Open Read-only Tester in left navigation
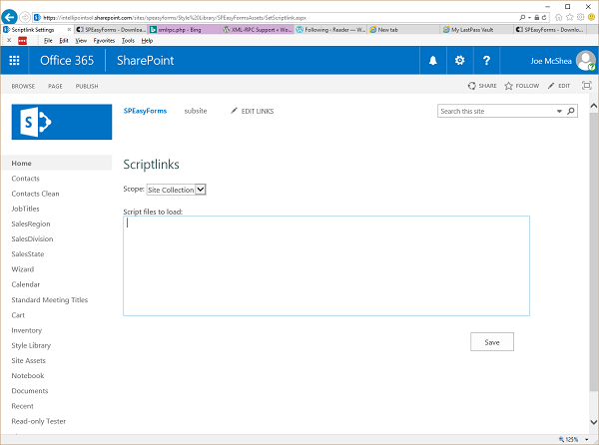The image size is (599, 445). pyautogui.click(x=39, y=421)
